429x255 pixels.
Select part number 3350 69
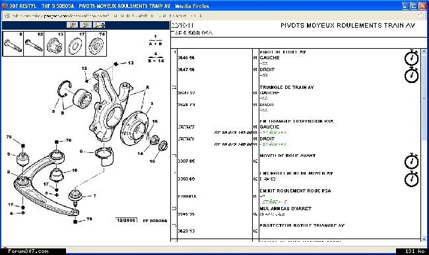186,179
